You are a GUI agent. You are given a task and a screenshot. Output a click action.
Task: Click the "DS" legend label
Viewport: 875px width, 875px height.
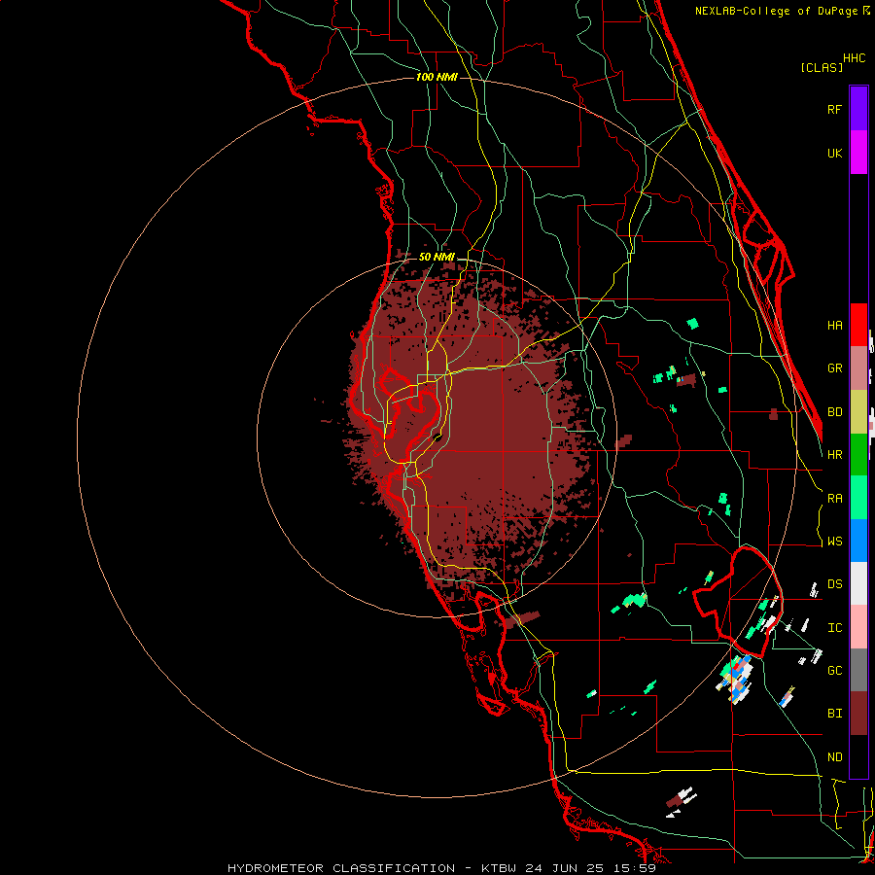pos(834,584)
